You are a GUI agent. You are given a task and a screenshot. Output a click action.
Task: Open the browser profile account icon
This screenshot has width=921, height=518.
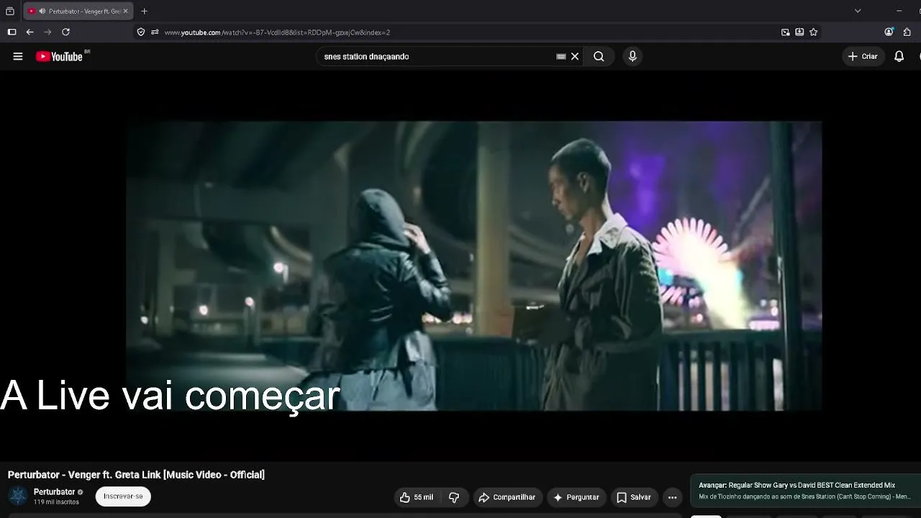coord(889,32)
